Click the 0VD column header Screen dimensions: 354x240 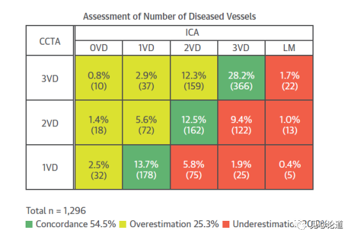pyautogui.click(x=98, y=48)
